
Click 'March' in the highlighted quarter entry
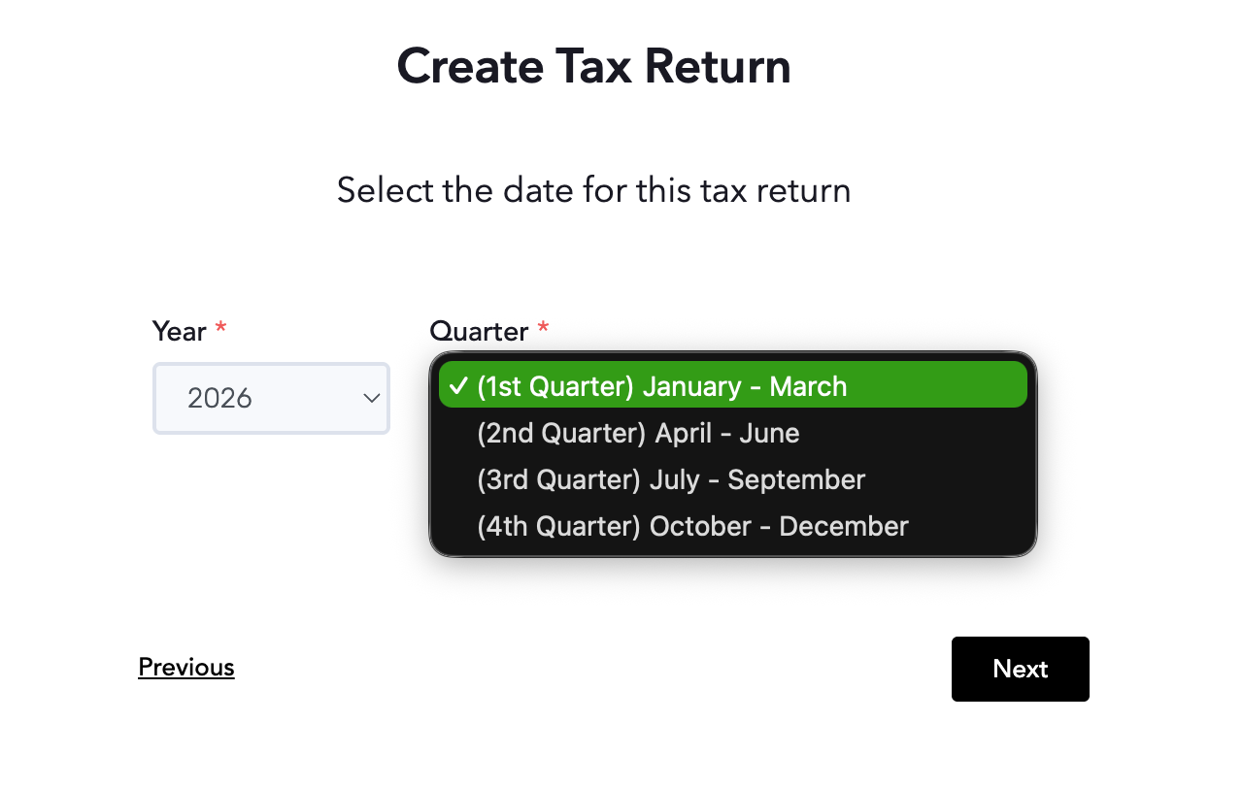(x=808, y=386)
